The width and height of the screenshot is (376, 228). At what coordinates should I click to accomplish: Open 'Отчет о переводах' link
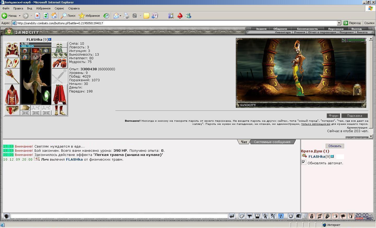(322, 32)
